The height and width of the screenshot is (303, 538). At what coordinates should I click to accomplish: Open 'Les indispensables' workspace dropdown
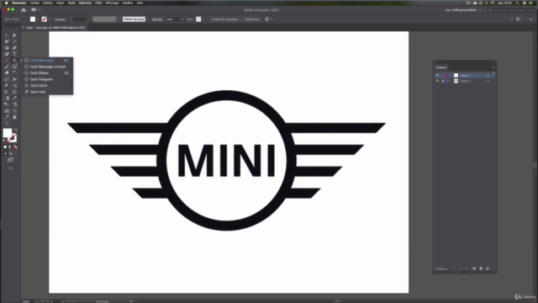click(x=463, y=10)
